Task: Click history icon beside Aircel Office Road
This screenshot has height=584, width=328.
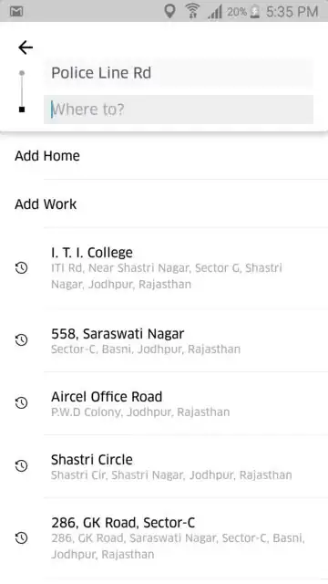Action: (x=21, y=402)
